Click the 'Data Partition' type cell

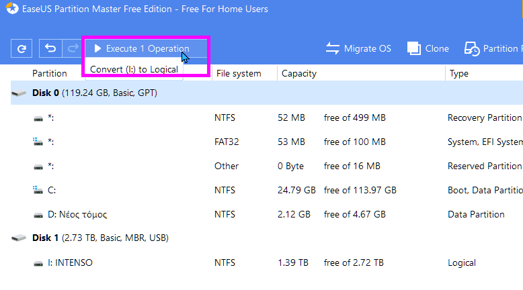[x=476, y=214]
